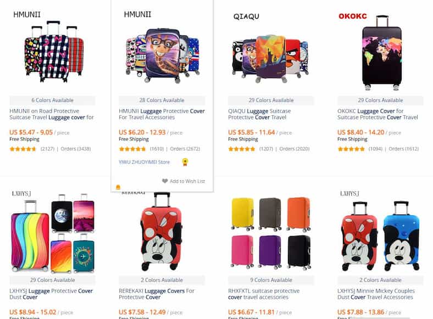Click the heart icon beside Add to Wish List
Screen dimensions: 433x319
tap(165, 181)
